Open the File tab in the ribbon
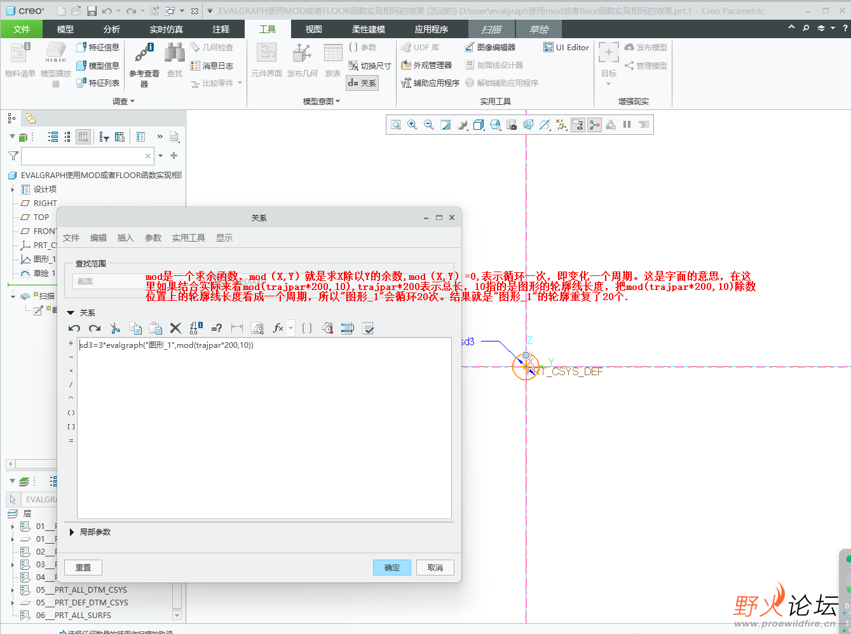 [x=22, y=29]
